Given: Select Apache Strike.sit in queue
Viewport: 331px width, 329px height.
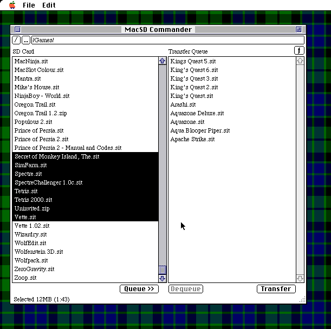Looking at the screenshot, I should pos(232,139).
